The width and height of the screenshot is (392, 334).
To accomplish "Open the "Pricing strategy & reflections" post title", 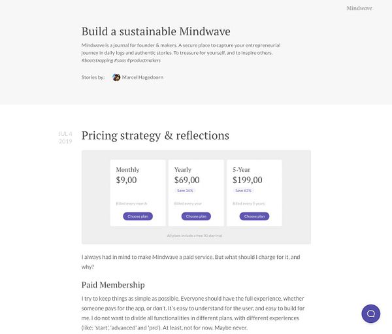I will 155,136.
